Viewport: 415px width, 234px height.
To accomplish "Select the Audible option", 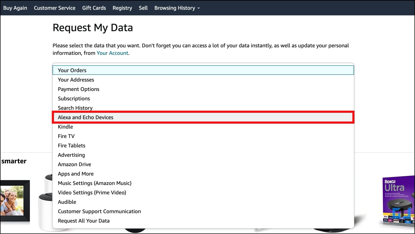I will point(203,202).
